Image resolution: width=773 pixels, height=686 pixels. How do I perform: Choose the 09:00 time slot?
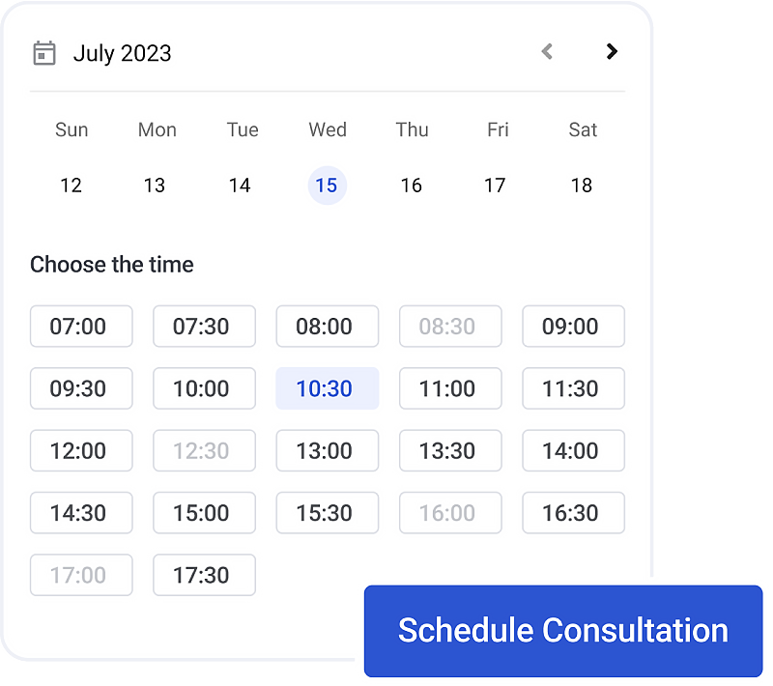(x=573, y=327)
